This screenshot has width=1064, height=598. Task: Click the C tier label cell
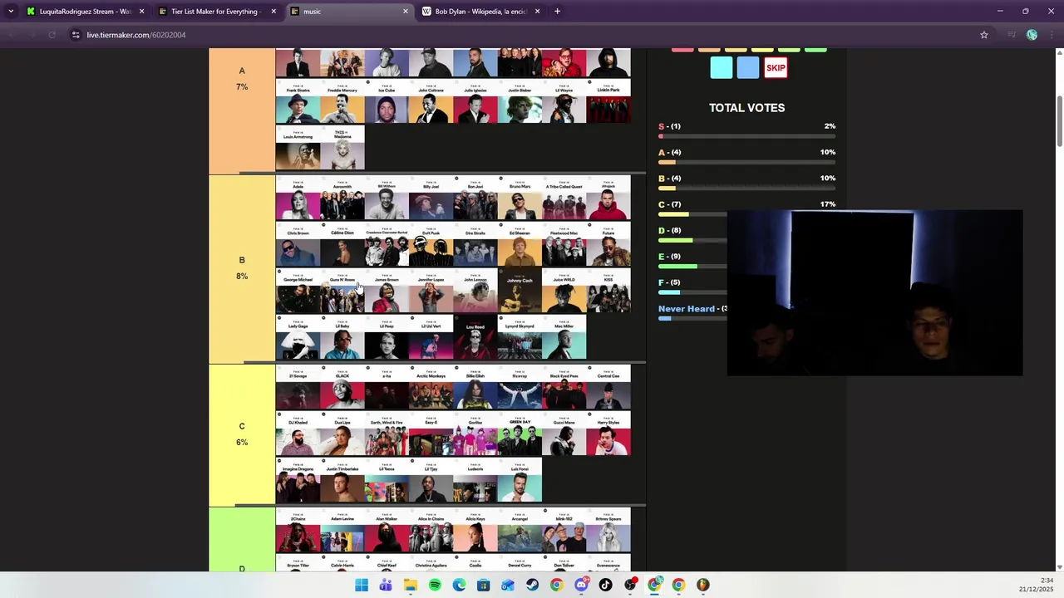pos(242,435)
